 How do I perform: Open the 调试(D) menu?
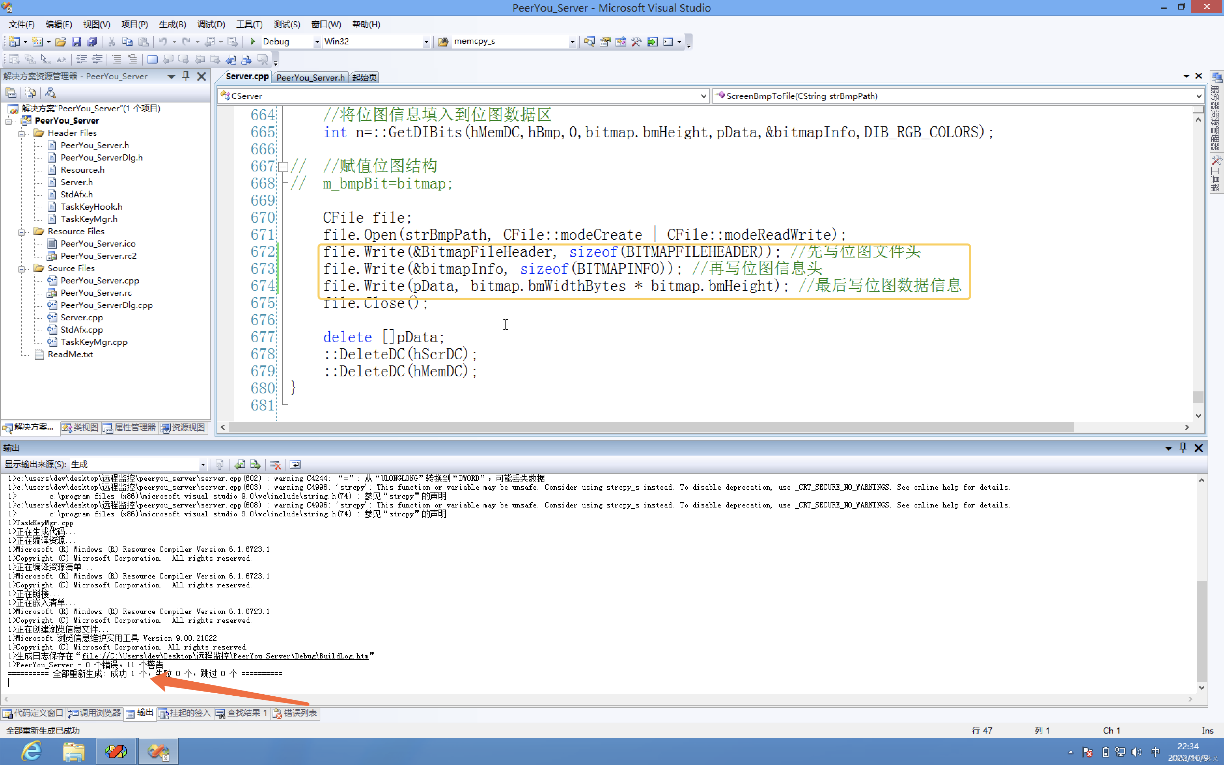(210, 24)
